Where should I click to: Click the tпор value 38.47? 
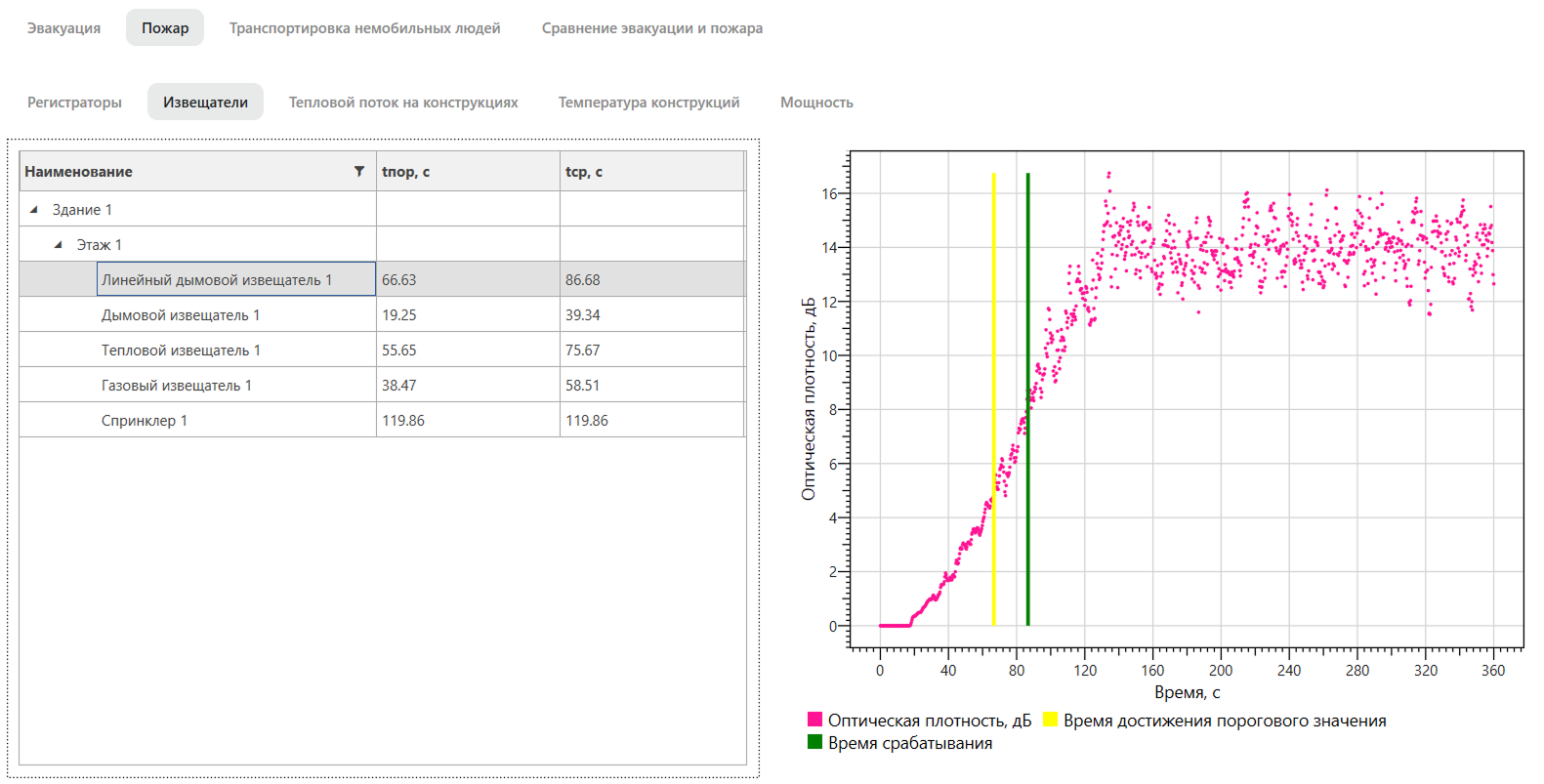(398, 386)
